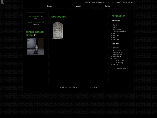Click the navigation heading
The image size is (157, 118).
click(118, 16)
